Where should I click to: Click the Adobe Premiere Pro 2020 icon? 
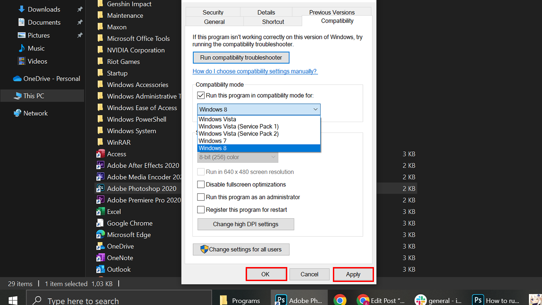[x=100, y=200]
